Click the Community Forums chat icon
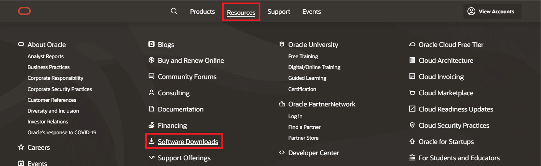Viewport: 541px width, 166px height. coord(151,77)
